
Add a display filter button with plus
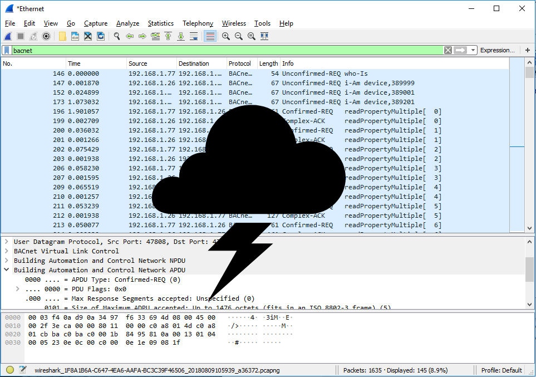pyautogui.click(x=528, y=50)
